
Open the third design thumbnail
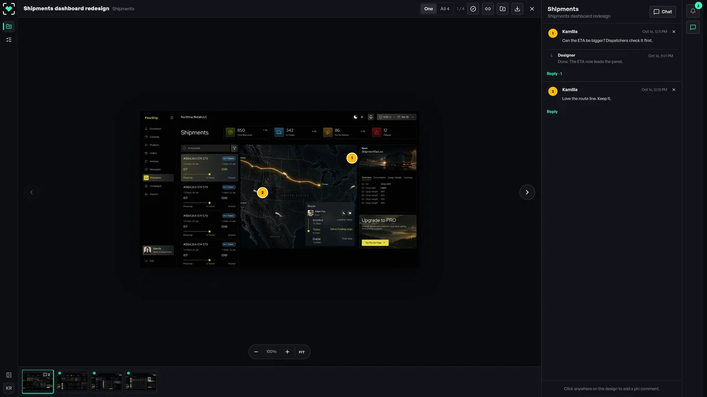107,382
